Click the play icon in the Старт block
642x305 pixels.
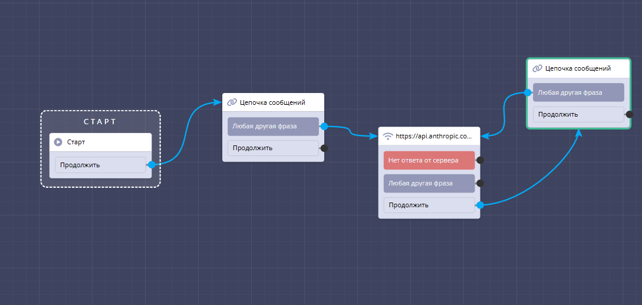tap(58, 142)
